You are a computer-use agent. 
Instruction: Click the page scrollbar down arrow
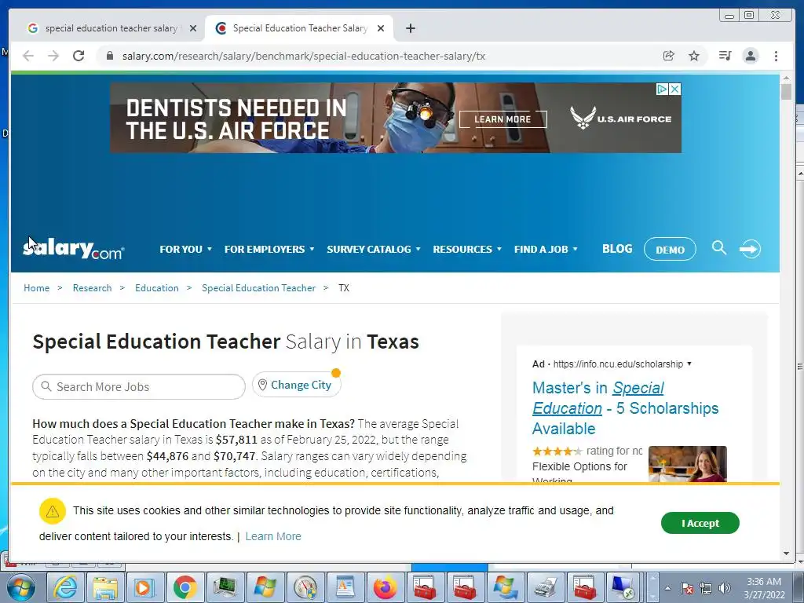coord(786,554)
